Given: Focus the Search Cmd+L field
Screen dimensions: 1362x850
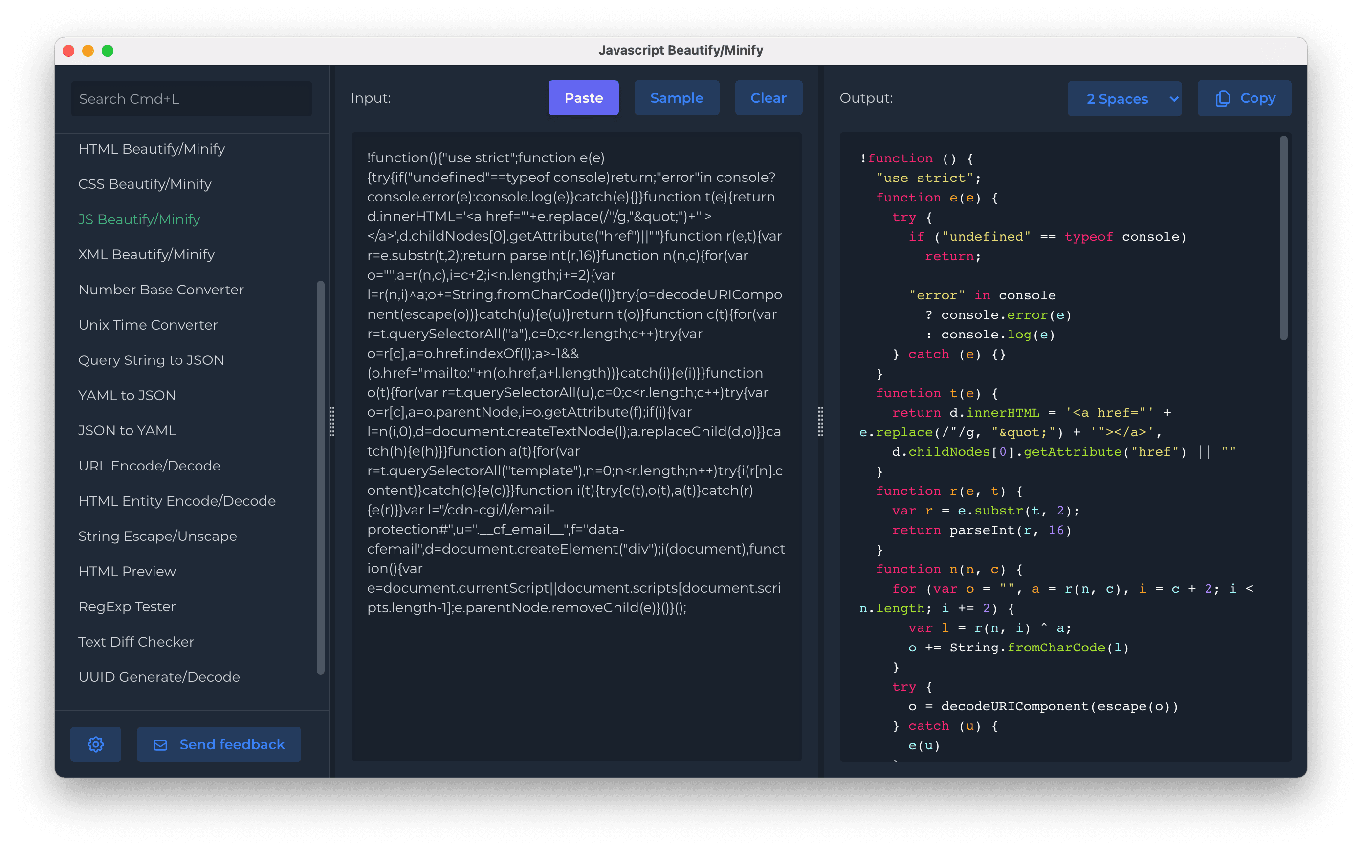Looking at the screenshot, I should click(192, 99).
